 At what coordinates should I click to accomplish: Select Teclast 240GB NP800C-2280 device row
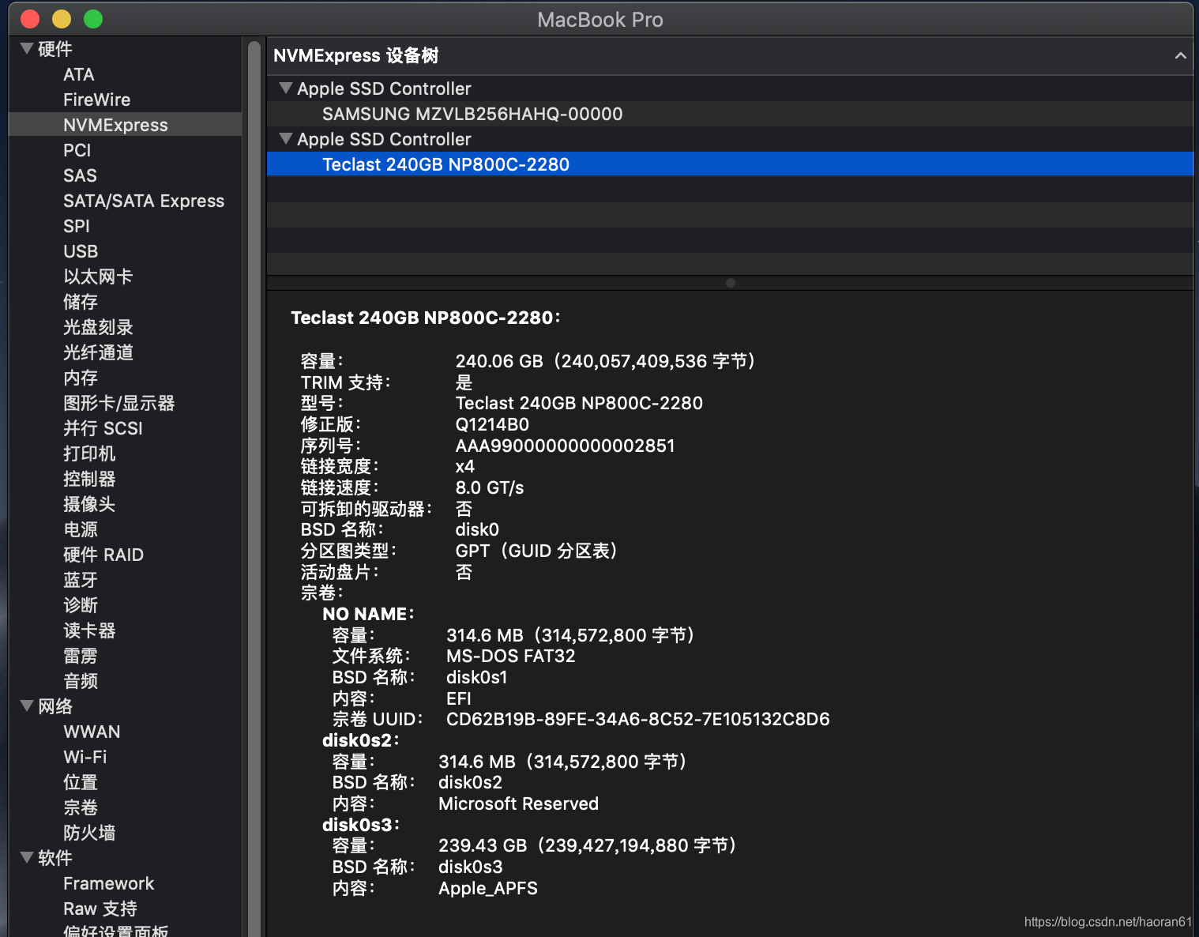730,164
